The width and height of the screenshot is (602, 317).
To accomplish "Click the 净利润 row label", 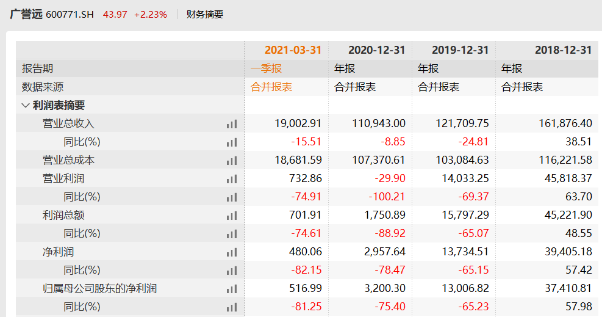I will click(58, 252).
